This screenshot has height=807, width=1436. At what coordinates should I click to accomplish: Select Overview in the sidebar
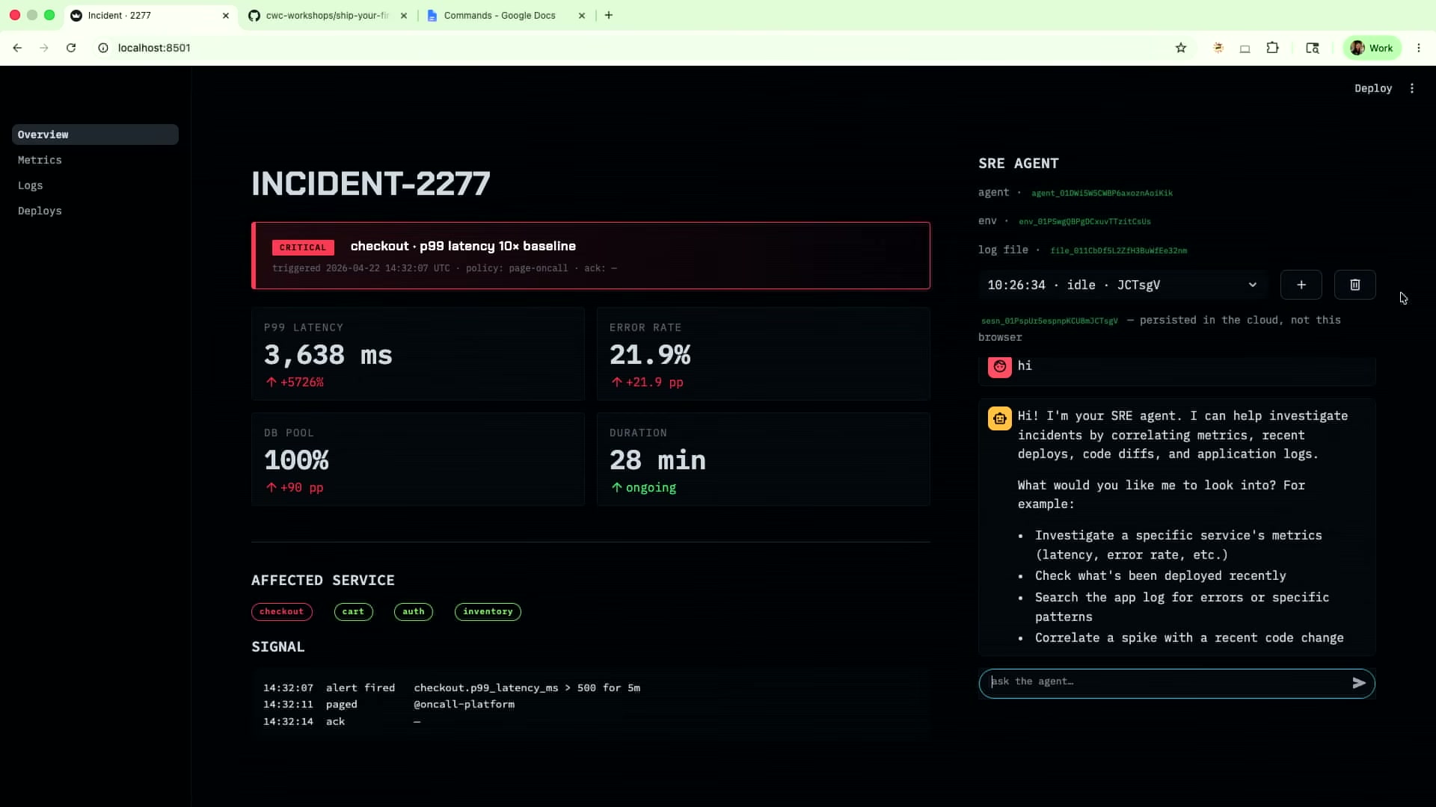pos(95,134)
